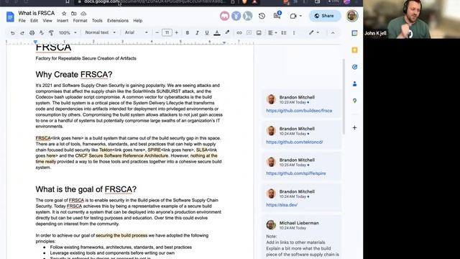The height and width of the screenshot is (259, 460).
Task: Open the Extensions menu
Action: pyautogui.click(x=118, y=21)
